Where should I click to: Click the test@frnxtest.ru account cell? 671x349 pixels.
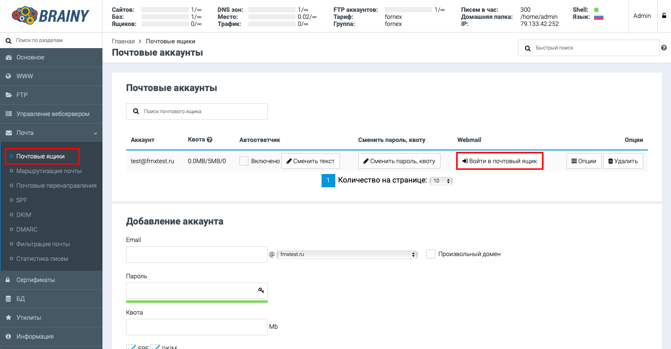[x=153, y=161]
